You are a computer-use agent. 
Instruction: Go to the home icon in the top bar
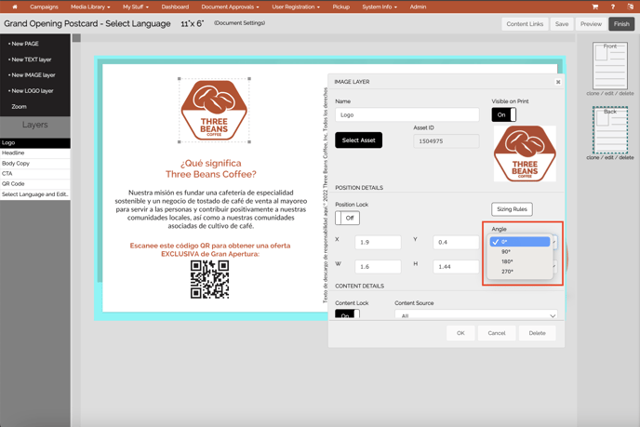click(15, 7)
